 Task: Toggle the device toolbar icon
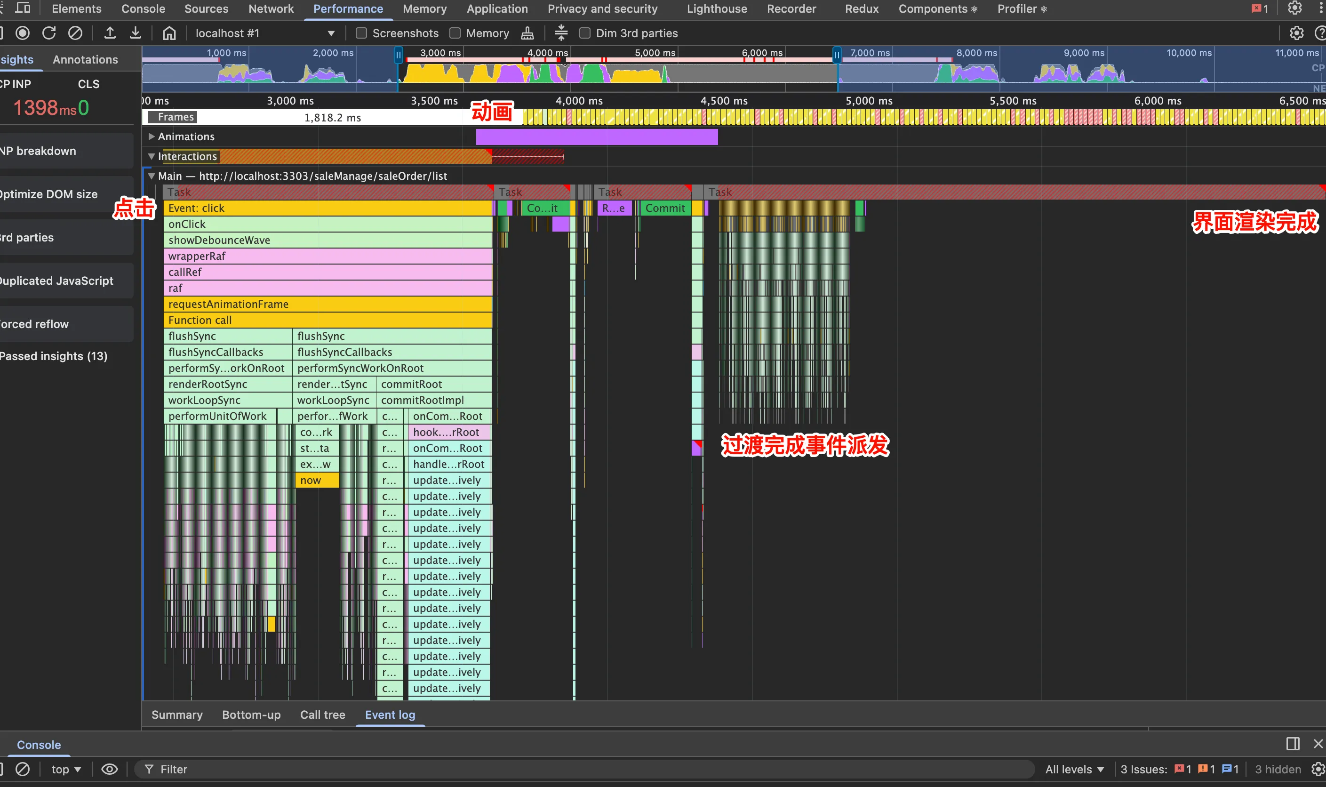[23, 8]
